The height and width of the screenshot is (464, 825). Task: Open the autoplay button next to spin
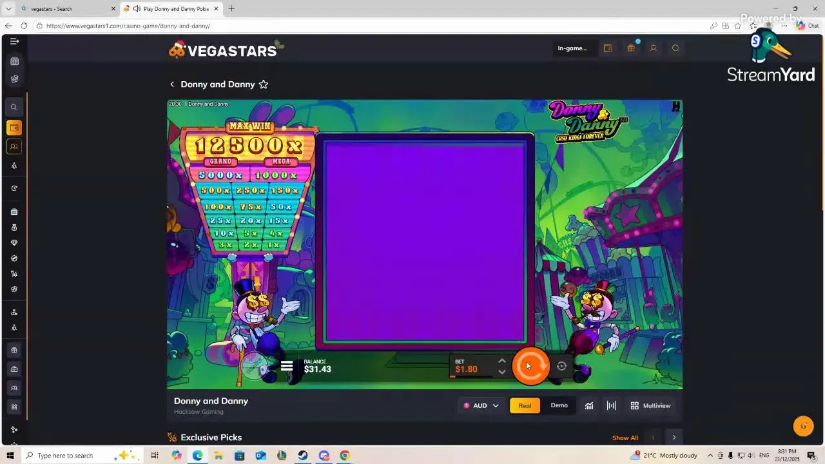click(x=561, y=366)
